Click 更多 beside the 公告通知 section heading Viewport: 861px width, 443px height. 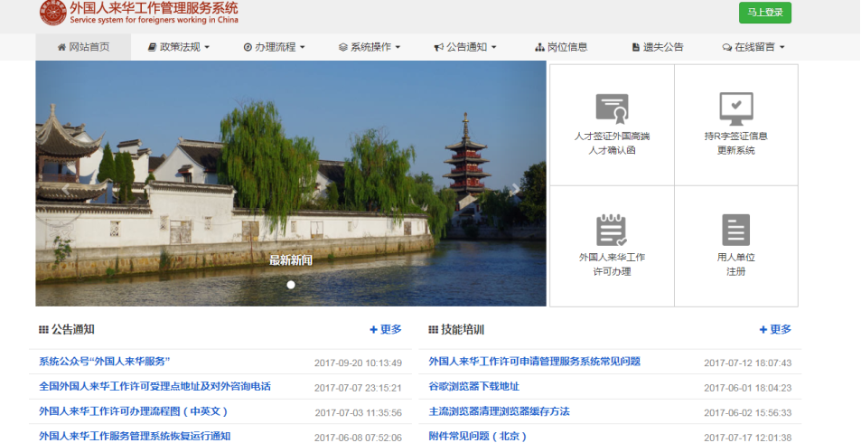point(386,330)
